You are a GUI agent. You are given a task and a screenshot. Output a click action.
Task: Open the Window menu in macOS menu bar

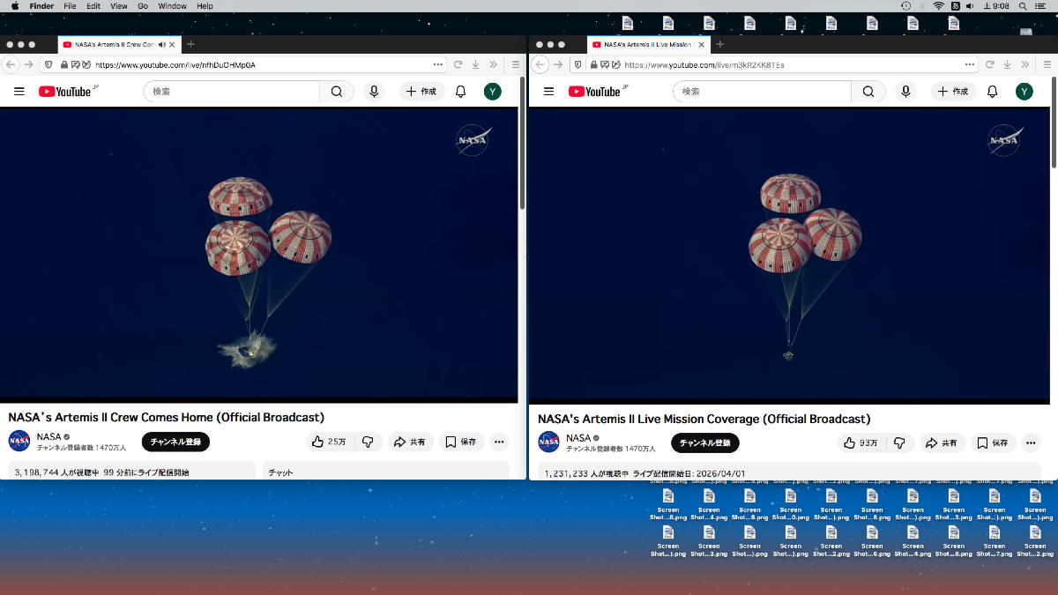pyautogui.click(x=172, y=6)
